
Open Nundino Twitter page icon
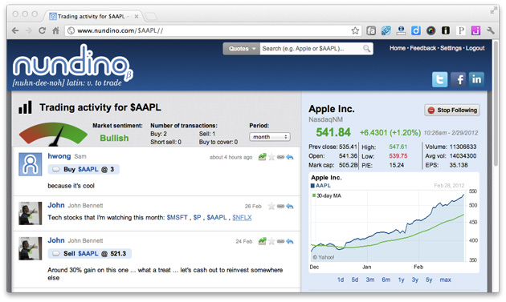point(440,79)
